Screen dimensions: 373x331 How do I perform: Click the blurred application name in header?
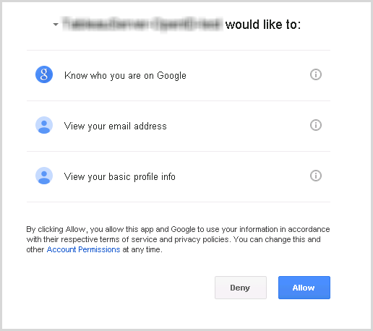142,25
